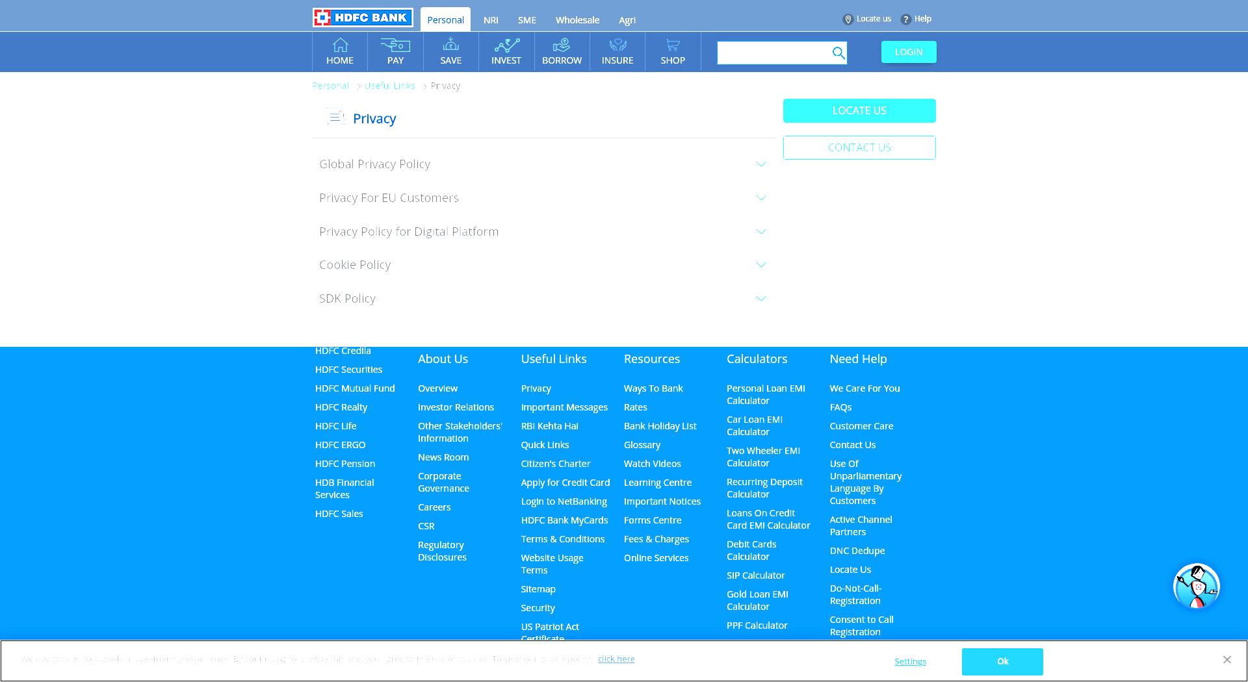The height and width of the screenshot is (682, 1248).
Task: Open the SAVE piggy icon
Action: tap(450, 45)
